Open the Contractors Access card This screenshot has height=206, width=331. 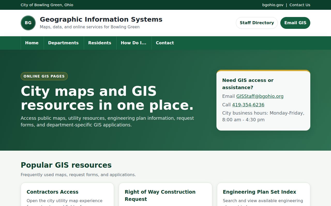67,194
